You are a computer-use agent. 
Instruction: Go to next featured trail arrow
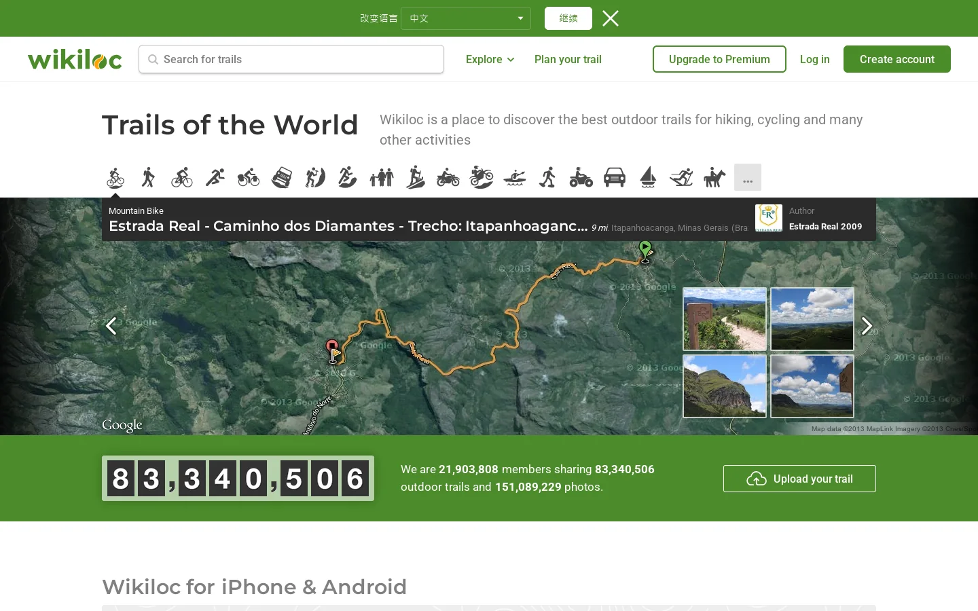(867, 326)
